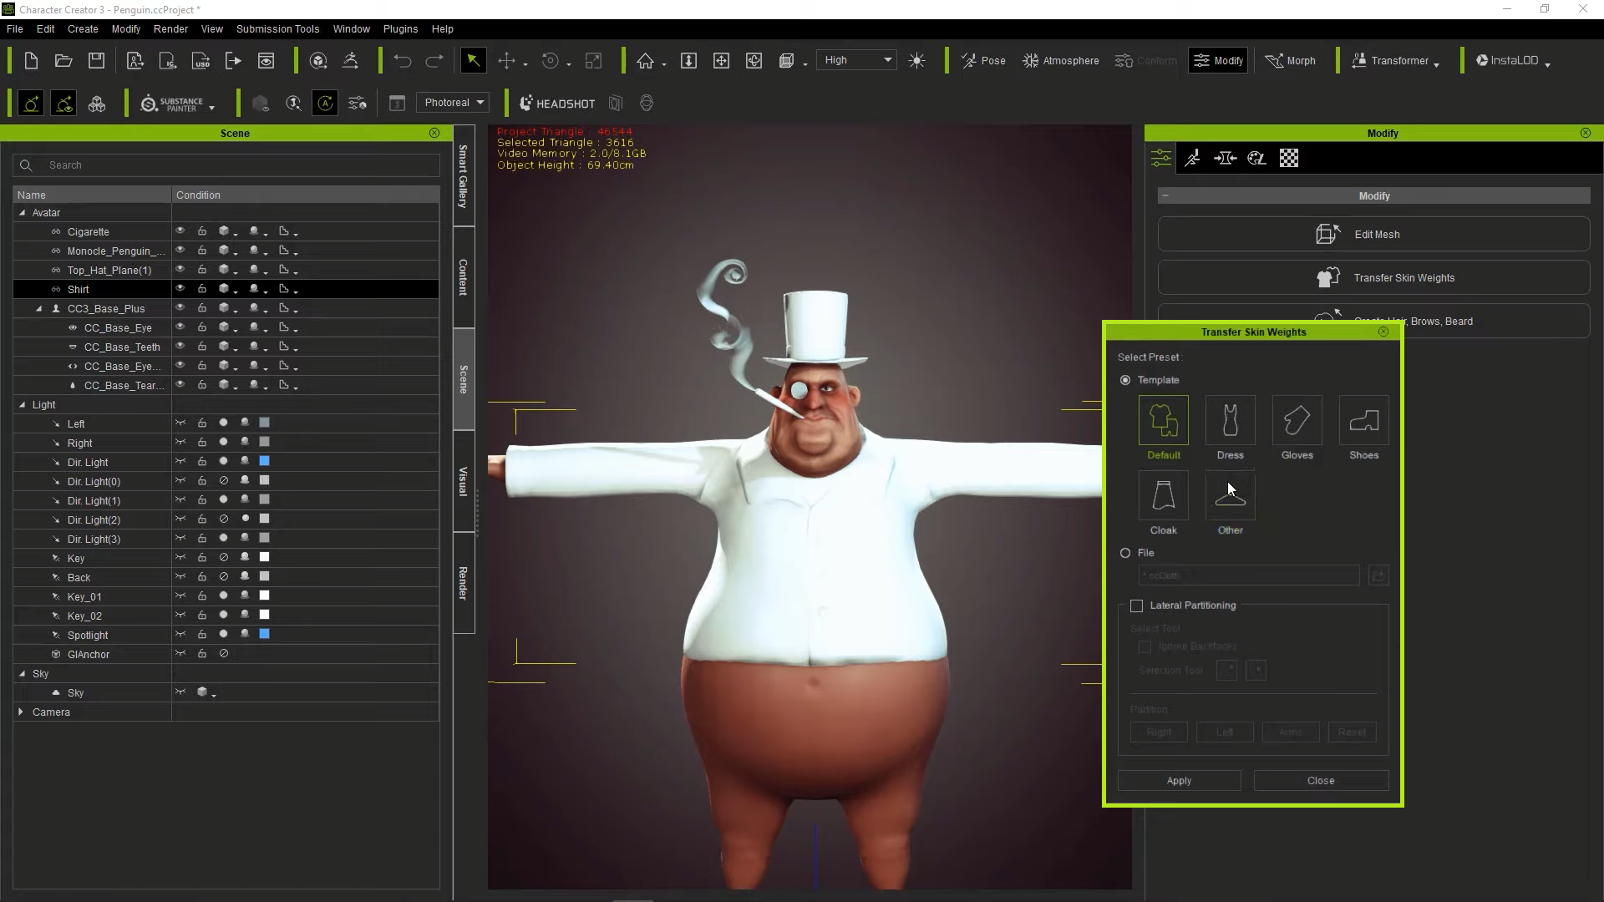Toggle visibility eye for Top_Hat_Plane(1)
Viewport: 1604px width, 902px height.
coord(180,270)
